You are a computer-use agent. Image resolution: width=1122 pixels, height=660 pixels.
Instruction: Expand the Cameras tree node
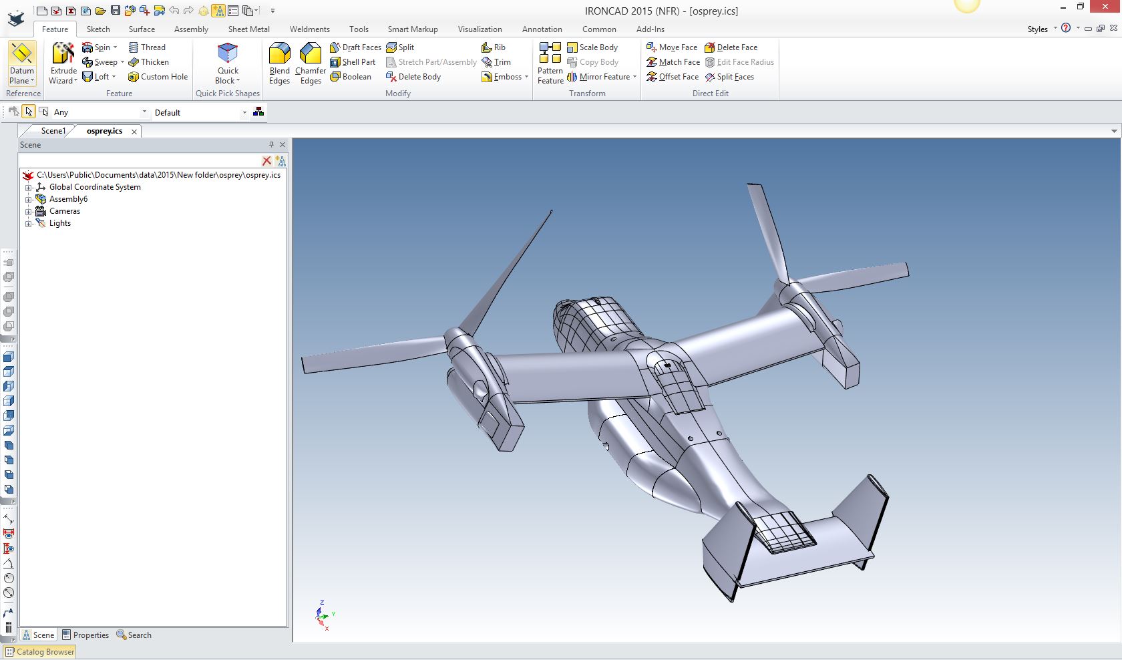pos(29,212)
